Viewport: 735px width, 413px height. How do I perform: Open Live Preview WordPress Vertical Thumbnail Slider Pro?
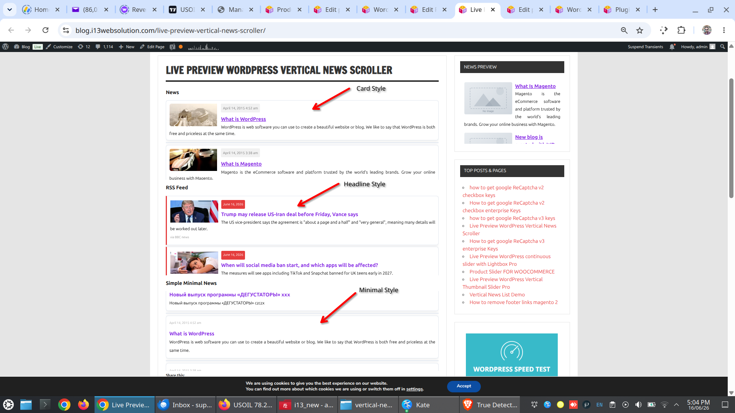tap(502, 283)
